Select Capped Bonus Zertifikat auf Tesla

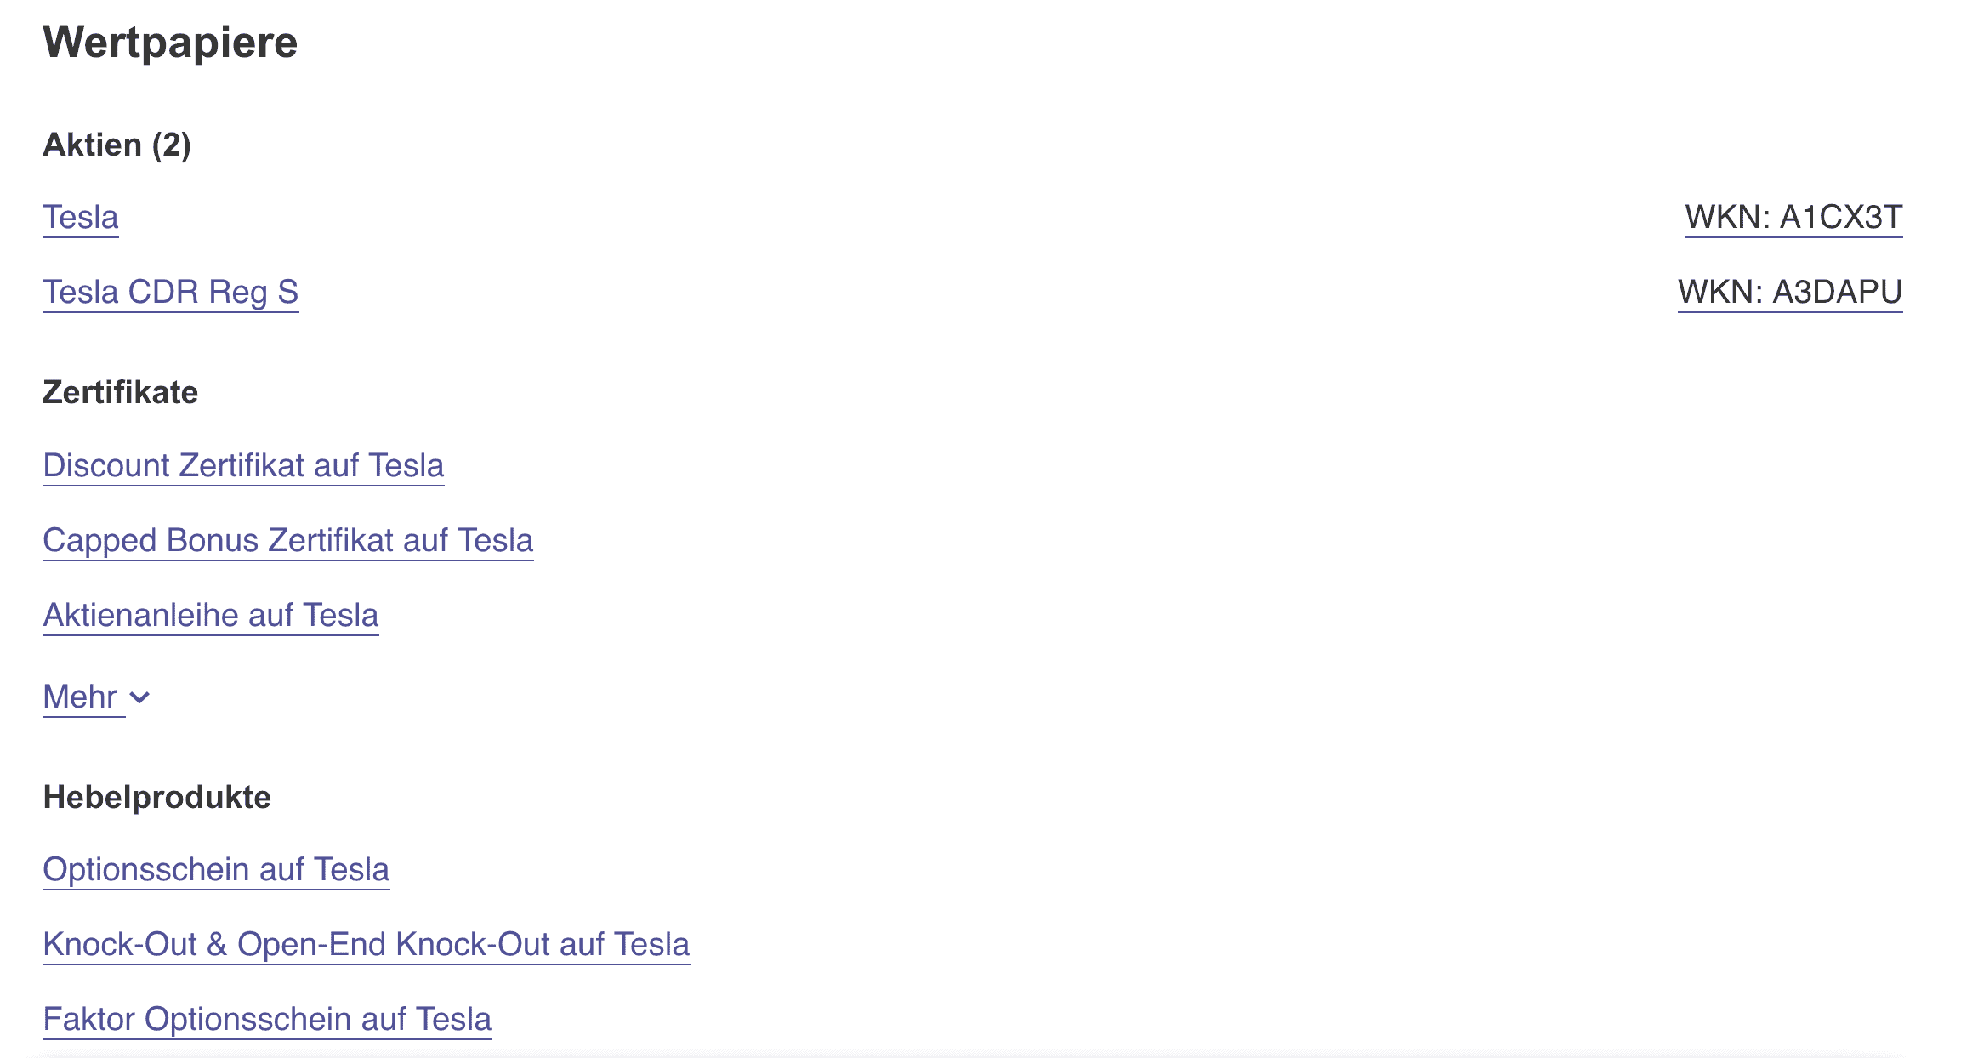[287, 540]
